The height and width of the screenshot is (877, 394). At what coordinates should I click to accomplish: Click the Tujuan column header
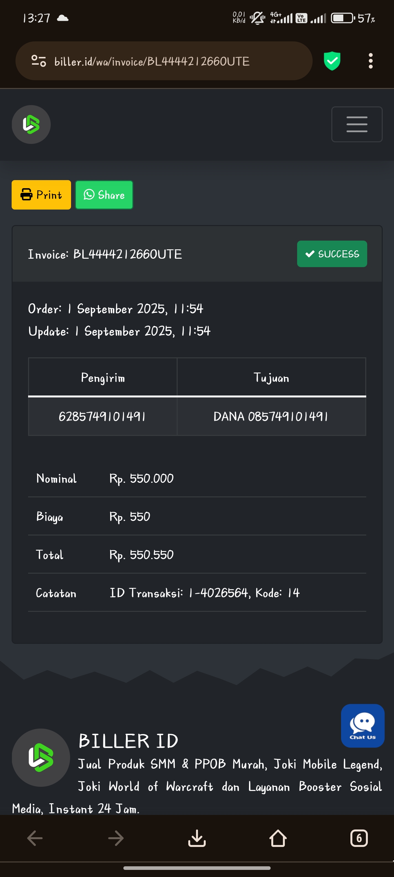pyautogui.click(x=271, y=378)
